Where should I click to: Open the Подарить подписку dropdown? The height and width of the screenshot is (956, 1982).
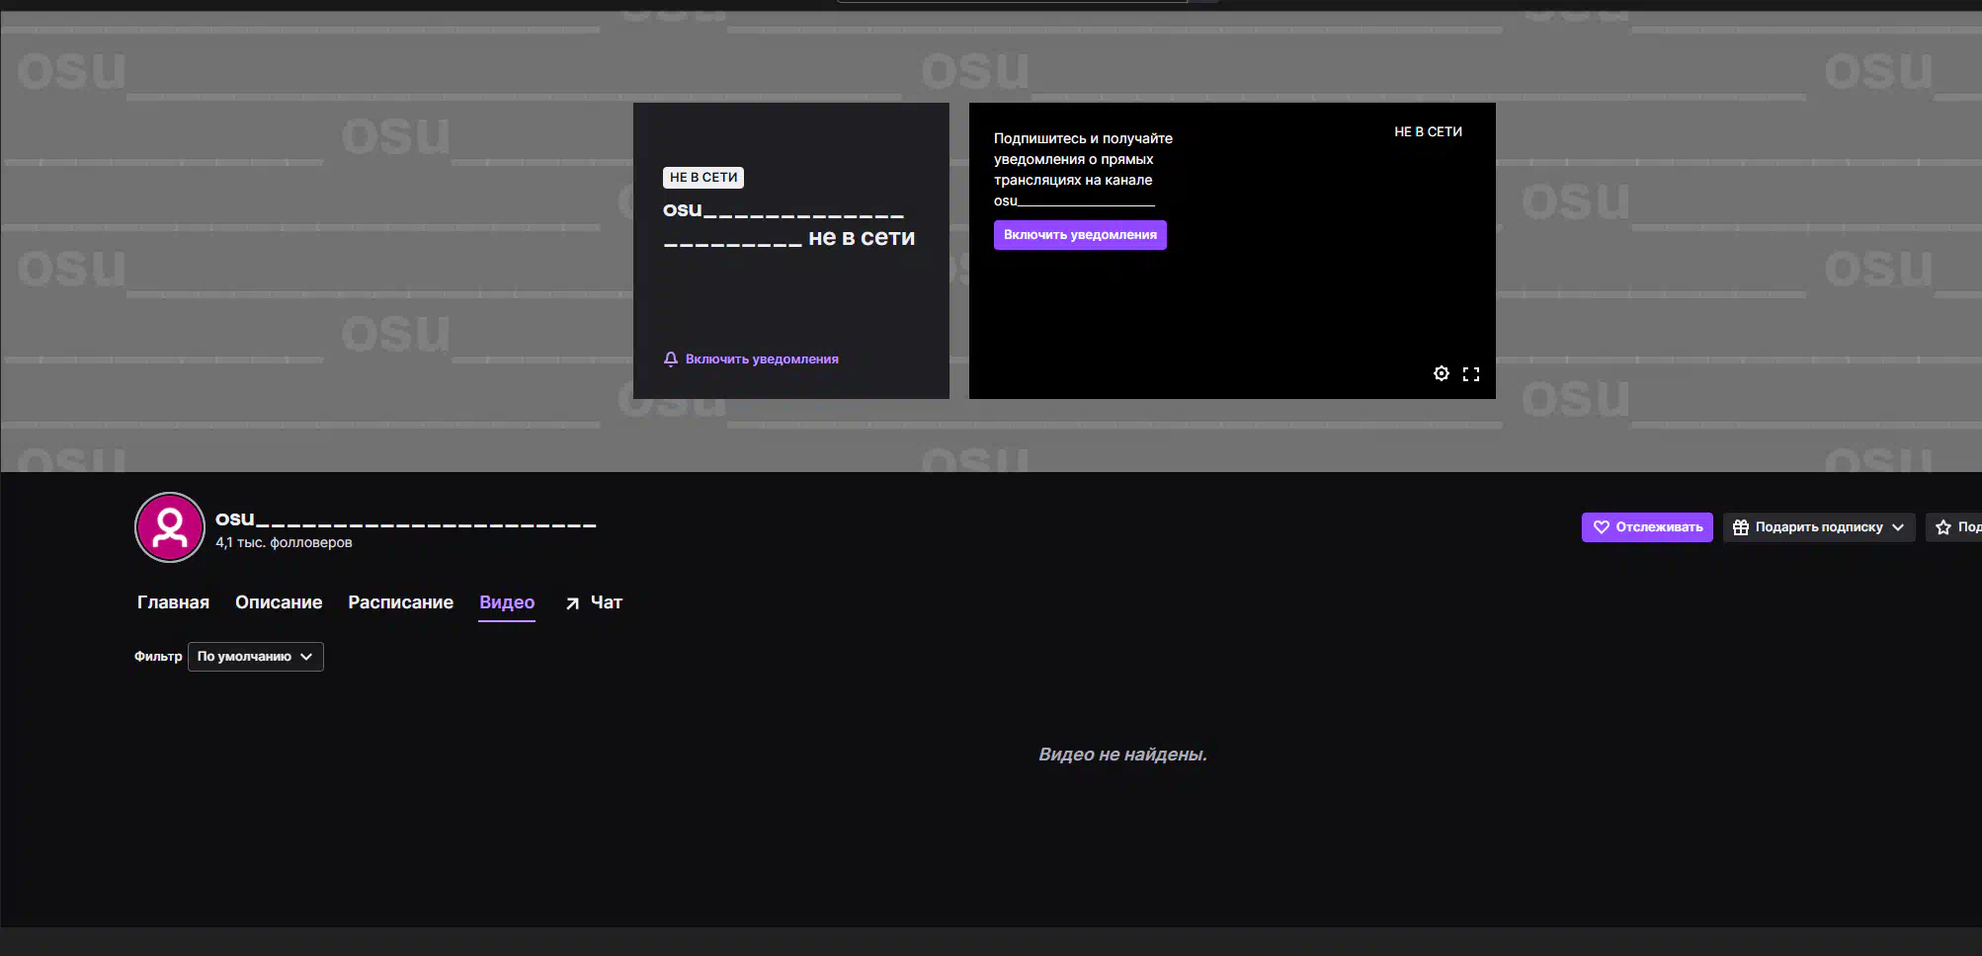[x=1819, y=527]
